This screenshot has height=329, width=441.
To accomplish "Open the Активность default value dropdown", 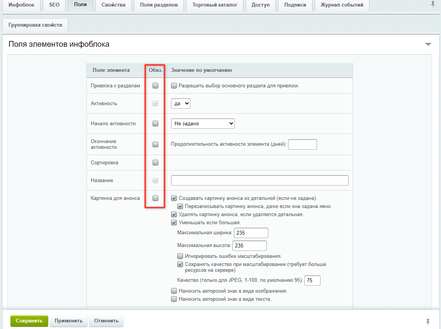I will tap(181, 103).
